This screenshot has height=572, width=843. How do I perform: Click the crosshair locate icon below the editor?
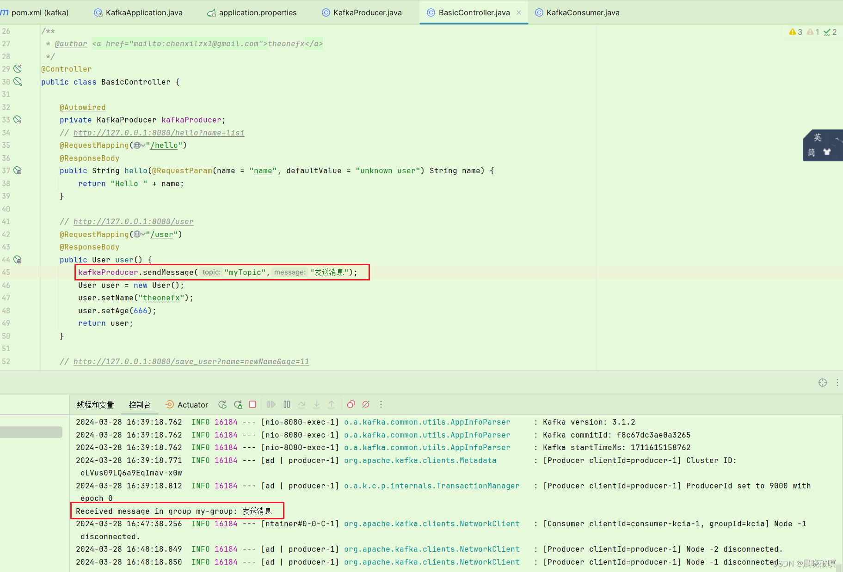point(823,383)
